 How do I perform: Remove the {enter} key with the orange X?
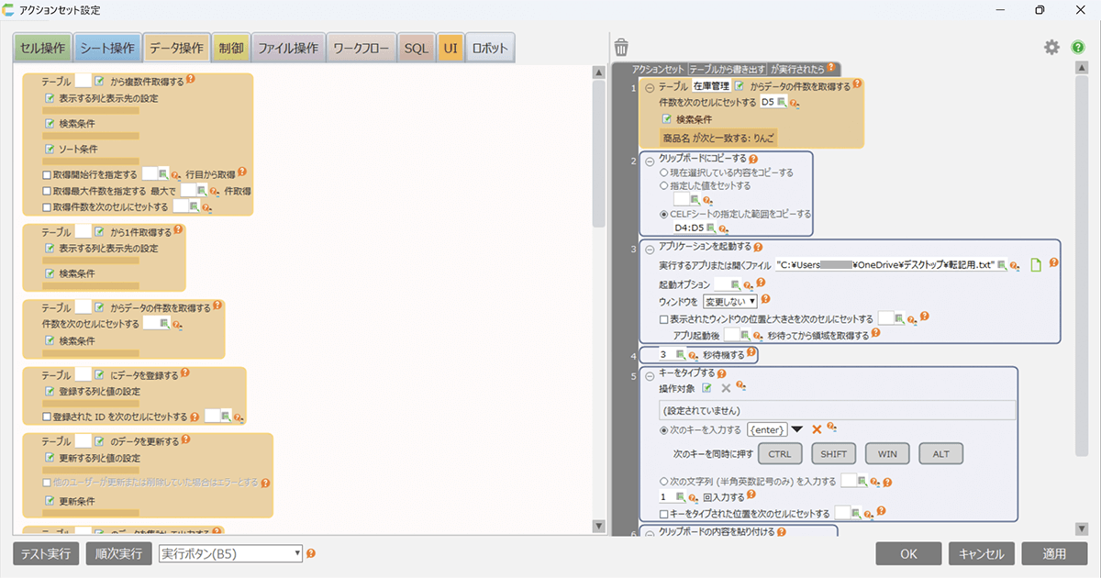pos(816,429)
